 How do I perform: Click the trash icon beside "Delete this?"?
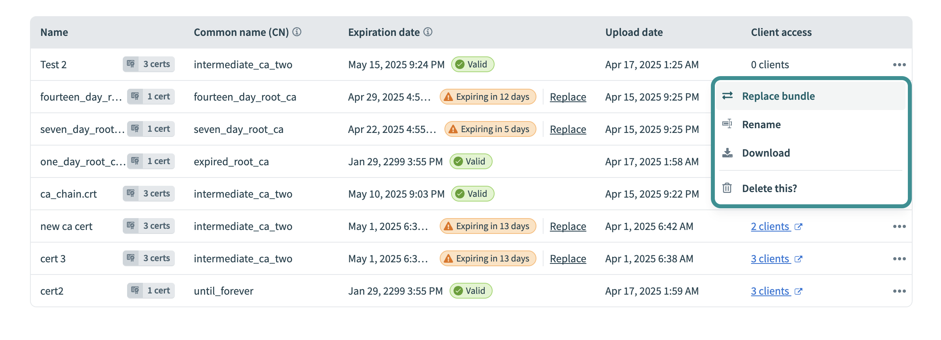(x=727, y=188)
